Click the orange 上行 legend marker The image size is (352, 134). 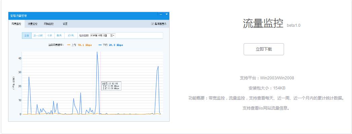(69, 45)
